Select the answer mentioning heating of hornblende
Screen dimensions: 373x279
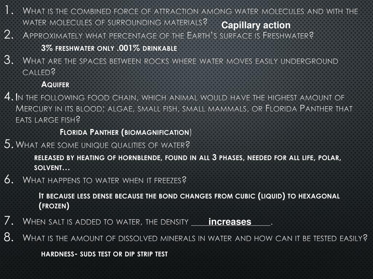[188, 162]
